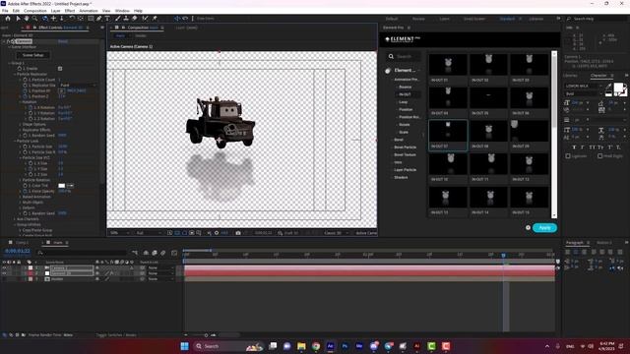Select the Hand tool
Viewport: 630px width, 354px height.
[27, 19]
